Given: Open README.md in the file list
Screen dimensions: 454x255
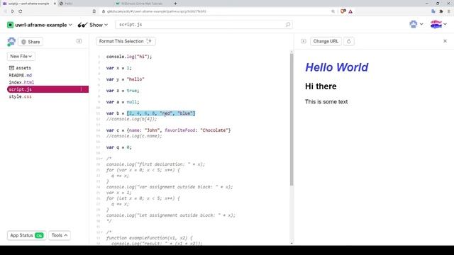Looking at the screenshot, I should point(21,75).
